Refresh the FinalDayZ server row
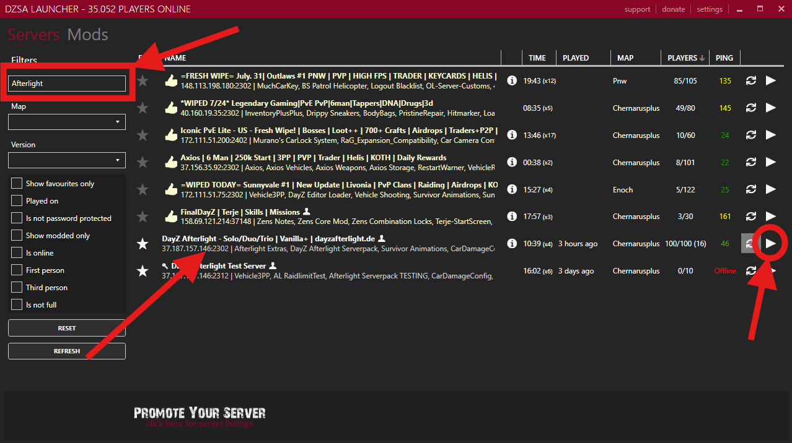The width and height of the screenshot is (792, 443). click(750, 216)
